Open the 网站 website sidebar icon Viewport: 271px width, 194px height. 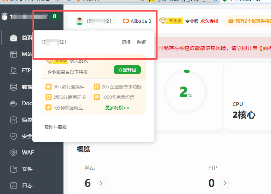click(x=14, y=54)
